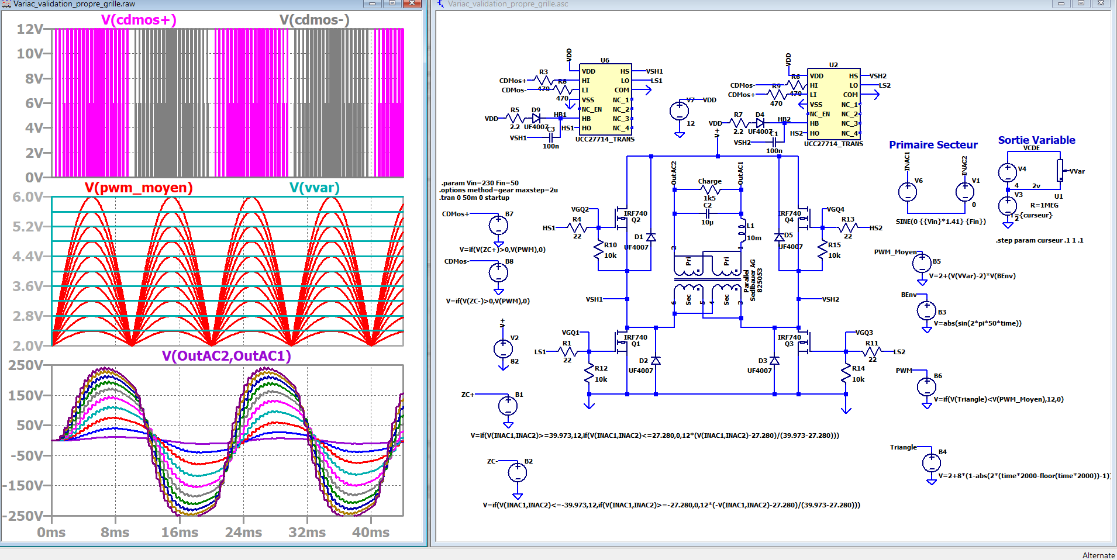
Task: Click the Primaire Secteur heading text
Action: (933, 145)
